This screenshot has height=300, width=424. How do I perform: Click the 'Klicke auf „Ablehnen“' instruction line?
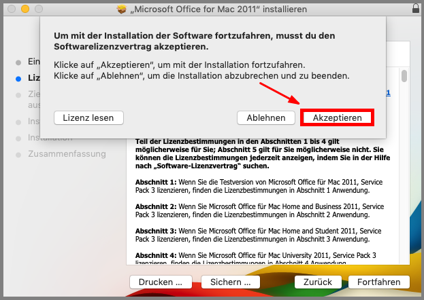pos(201,76)
